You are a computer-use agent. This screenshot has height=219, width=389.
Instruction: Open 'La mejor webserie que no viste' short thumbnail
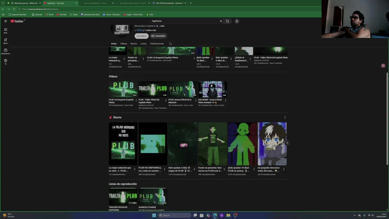point(123,144)
